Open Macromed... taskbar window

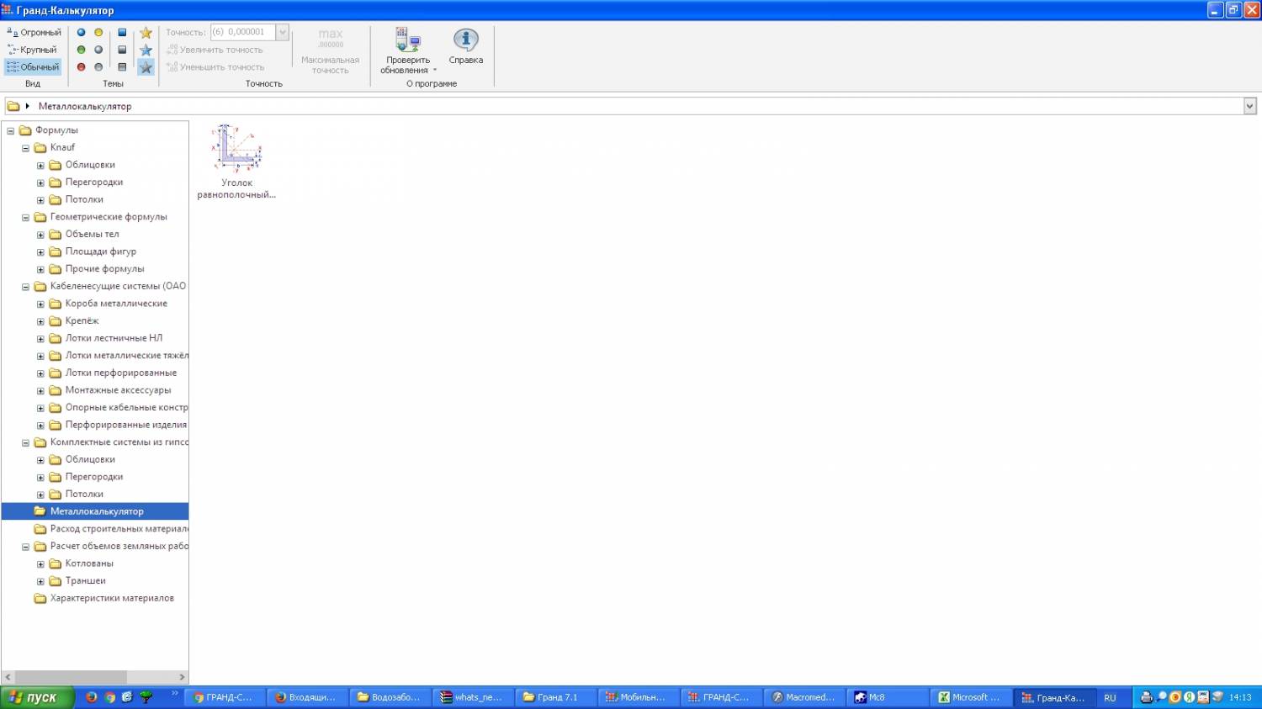point(805,697)
